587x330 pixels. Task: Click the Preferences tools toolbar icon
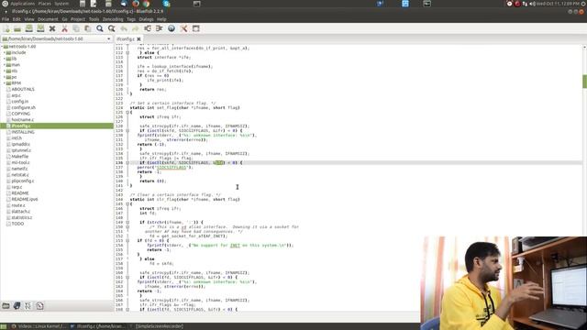[x=183, y=28]
